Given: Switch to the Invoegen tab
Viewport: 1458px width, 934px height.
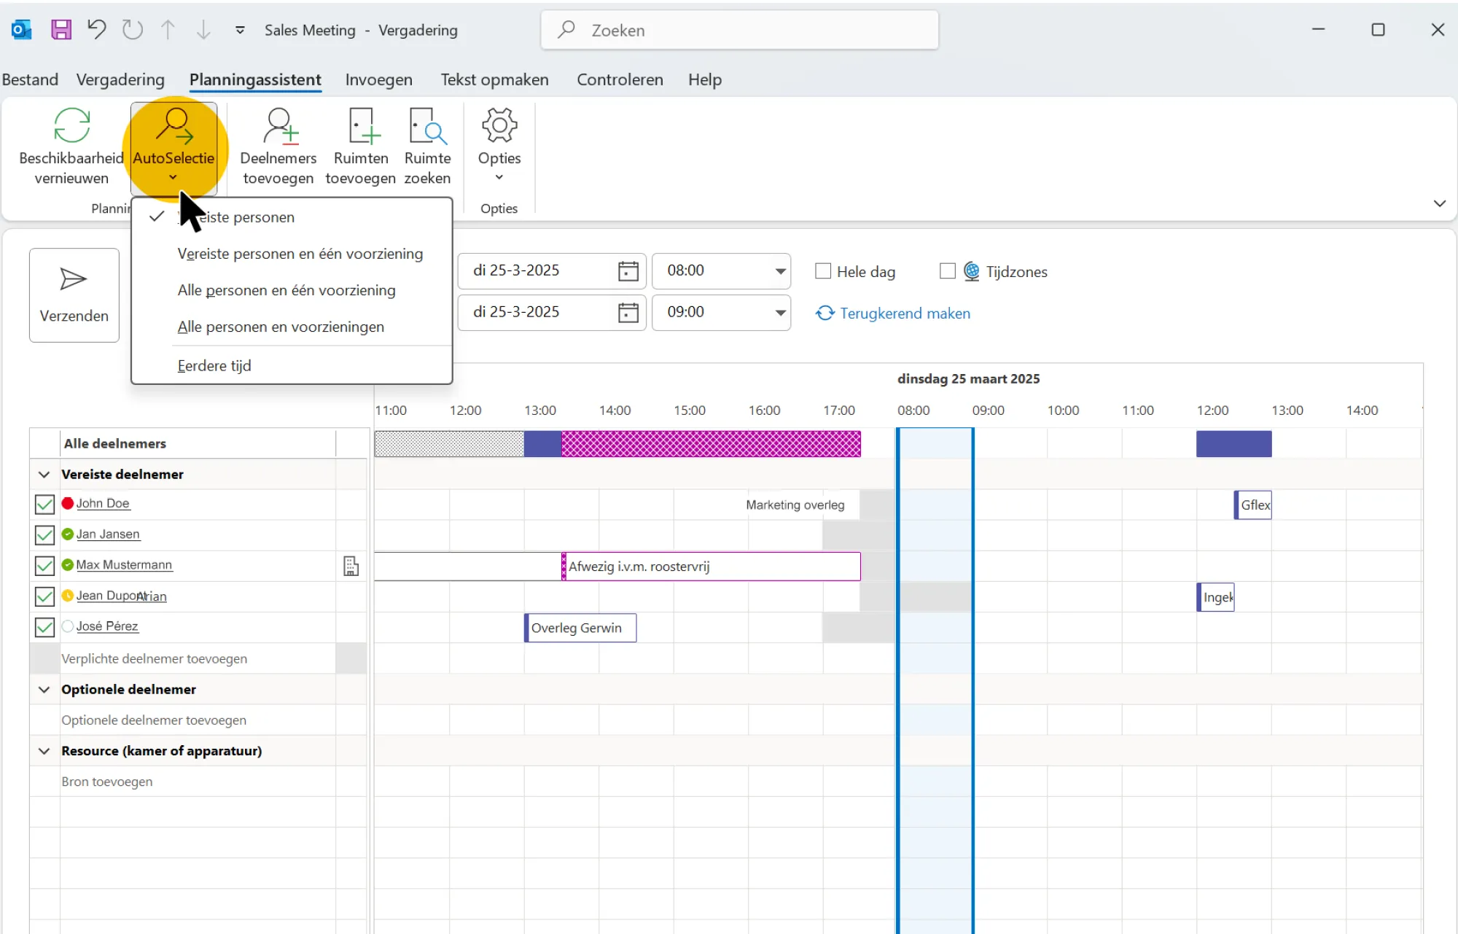Looking at the screenshot, I should (378, 79).
